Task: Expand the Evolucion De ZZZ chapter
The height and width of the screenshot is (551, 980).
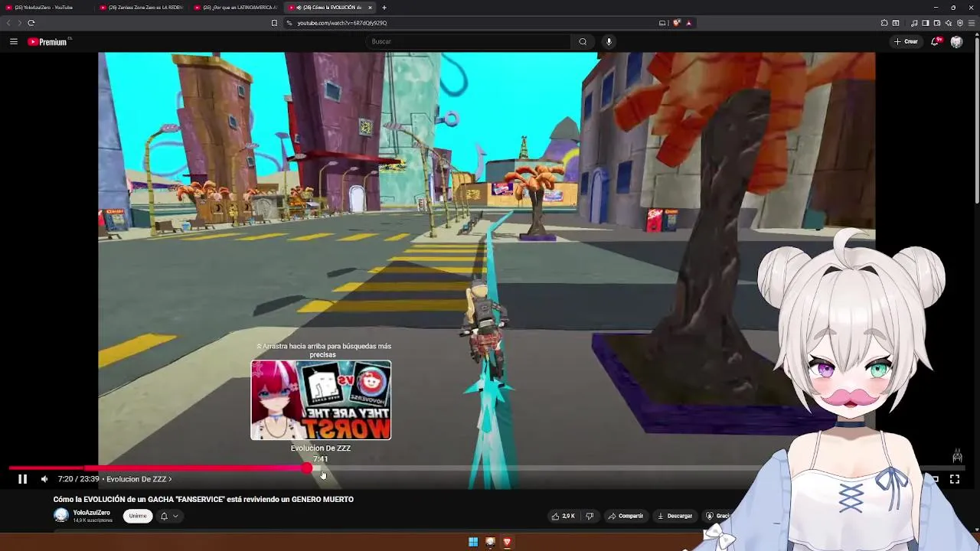Action: [139, 479]
